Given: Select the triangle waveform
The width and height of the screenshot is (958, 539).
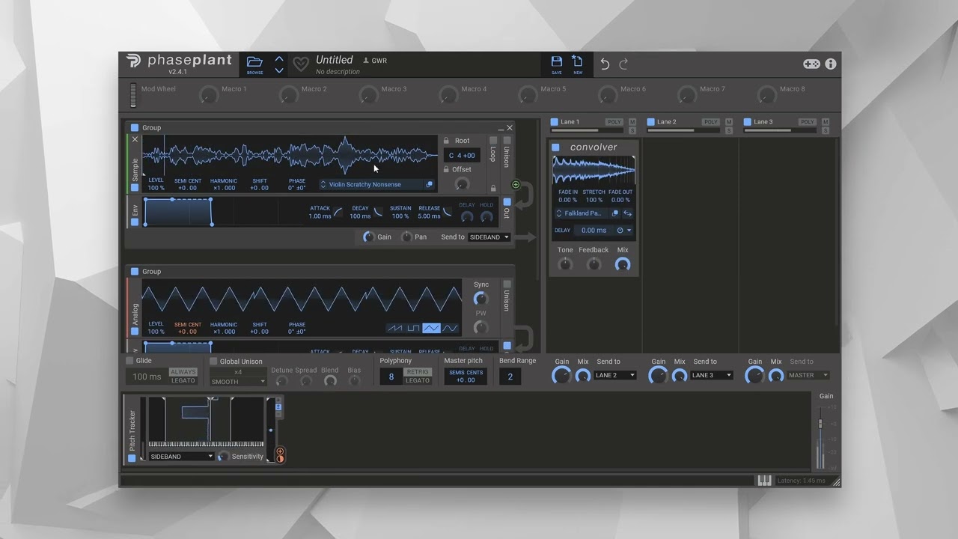Looking at the screenshot, I should click(432, 328).
